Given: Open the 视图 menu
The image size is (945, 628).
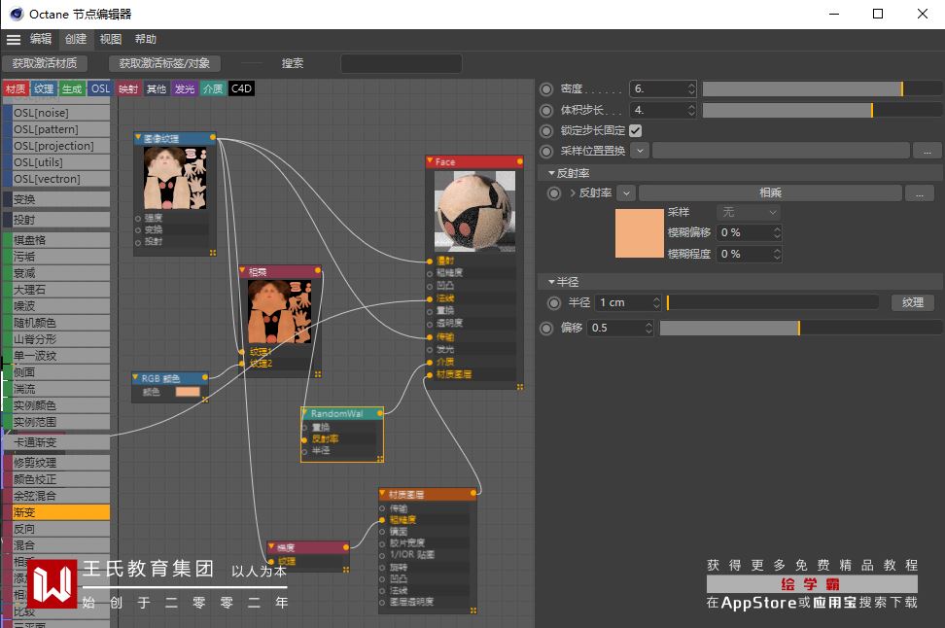Looking at the screenshot, I should 110,39.
